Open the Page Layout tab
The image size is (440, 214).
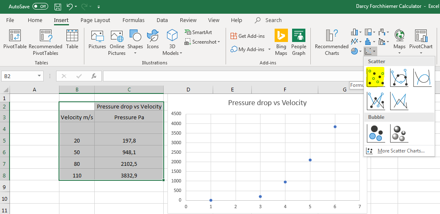(x=96, y=20)
